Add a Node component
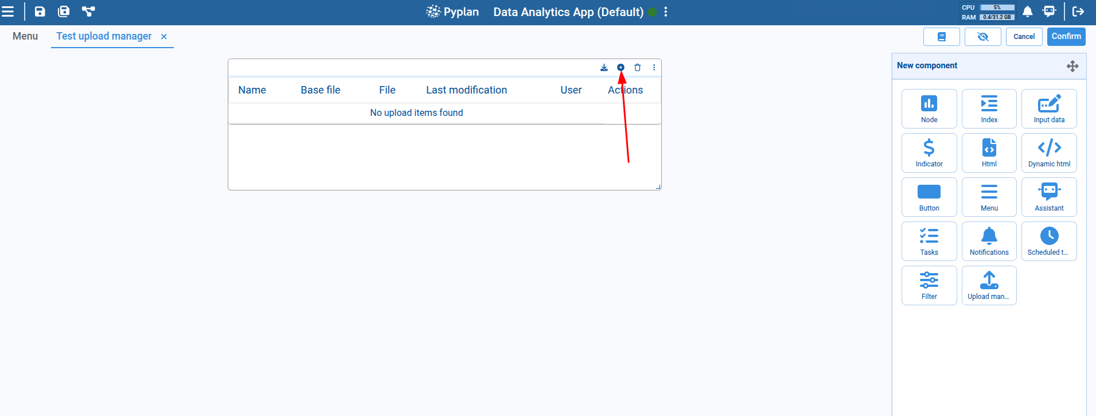 pyautogui.click(x=929, y=108)
